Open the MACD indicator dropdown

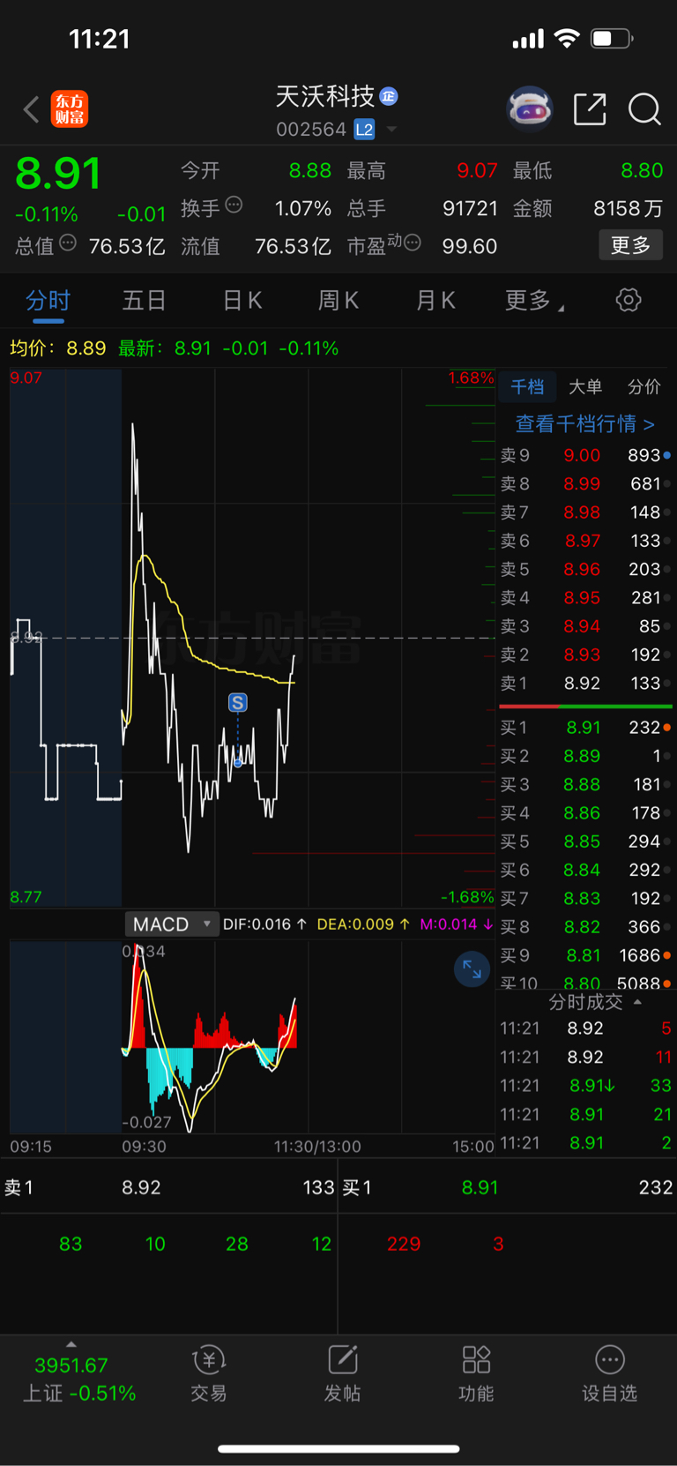point(171,924)
